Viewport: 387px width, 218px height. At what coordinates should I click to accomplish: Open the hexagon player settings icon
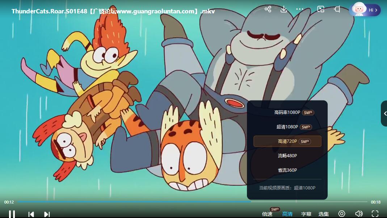coord(342,214)
